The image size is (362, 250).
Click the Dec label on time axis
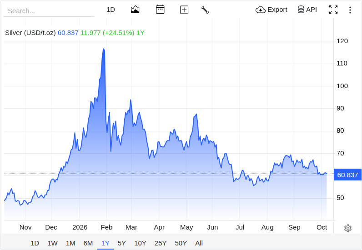click(x=51, y=227)
